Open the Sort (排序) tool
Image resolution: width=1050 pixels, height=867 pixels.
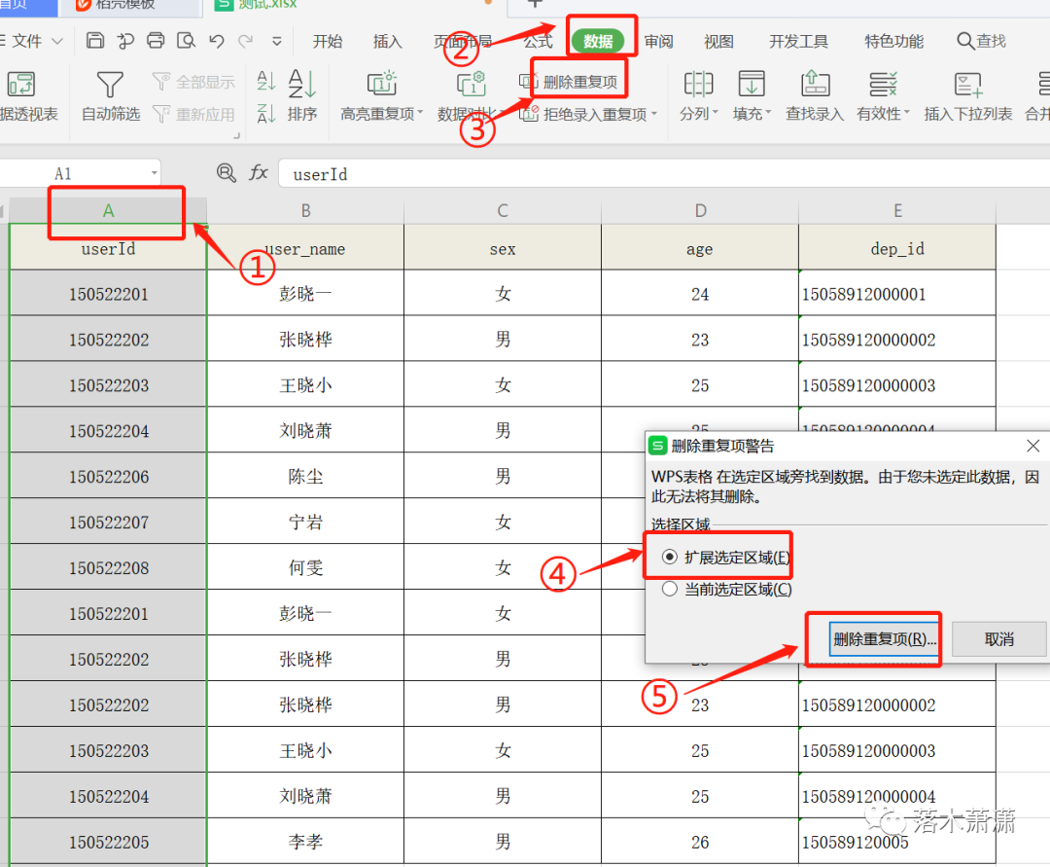[x=302, y=95]
